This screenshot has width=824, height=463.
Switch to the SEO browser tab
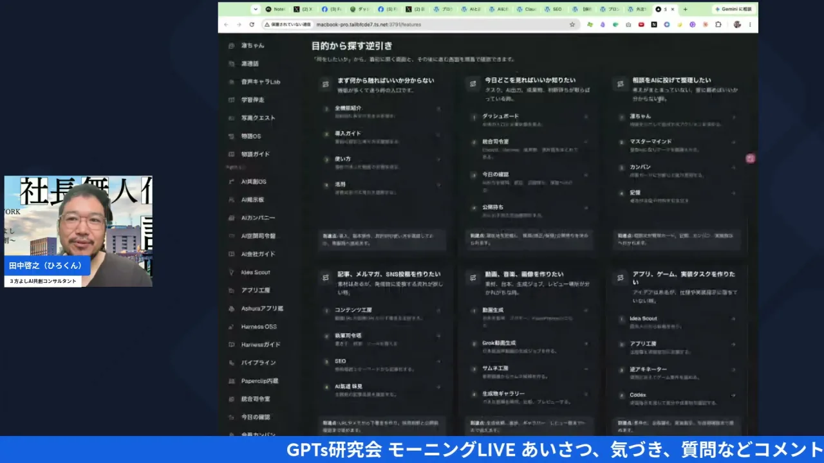554,9
